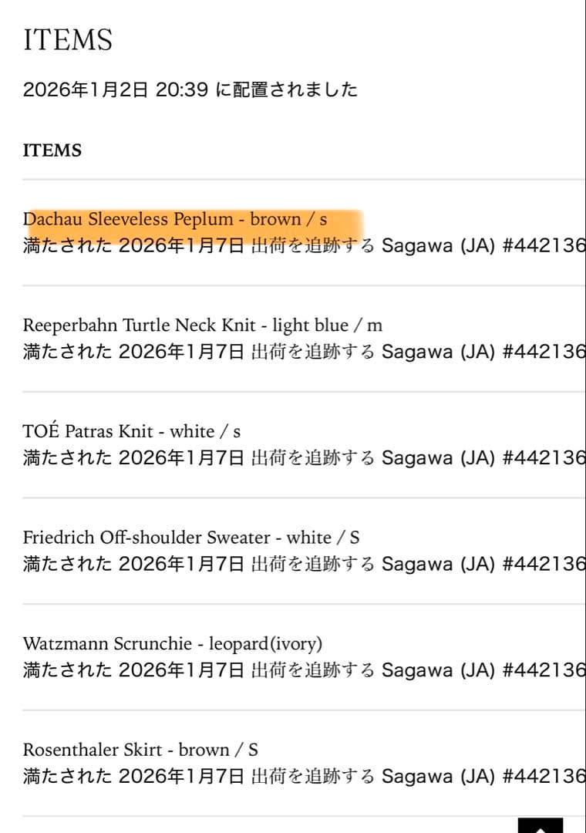The width and height of the screenshot is (586, 833).
Task: Click the back-to-top arrow button
Action: [541, 826]
